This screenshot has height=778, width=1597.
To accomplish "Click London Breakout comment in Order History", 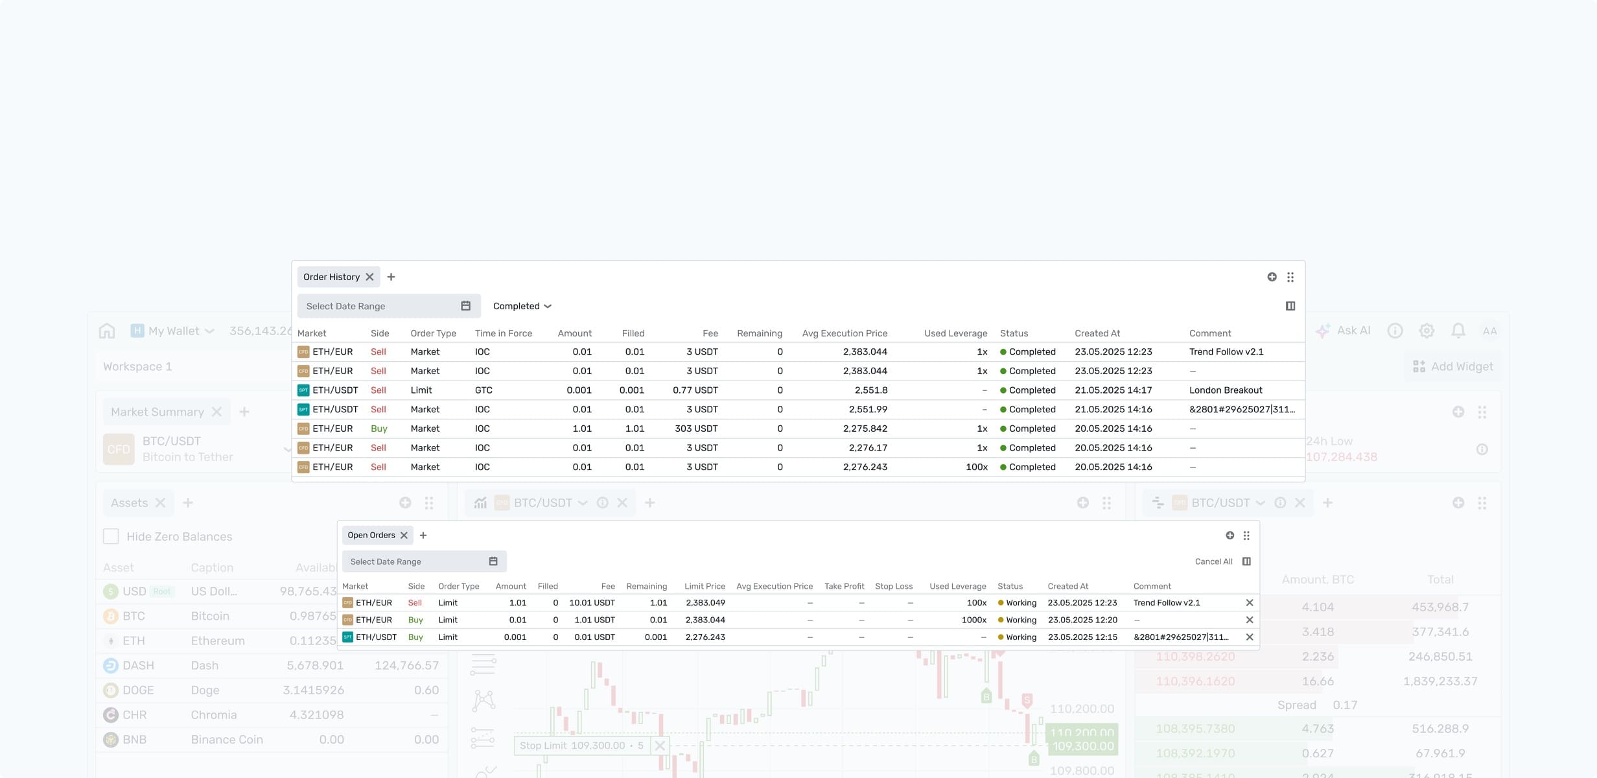I will (1226, 390).
